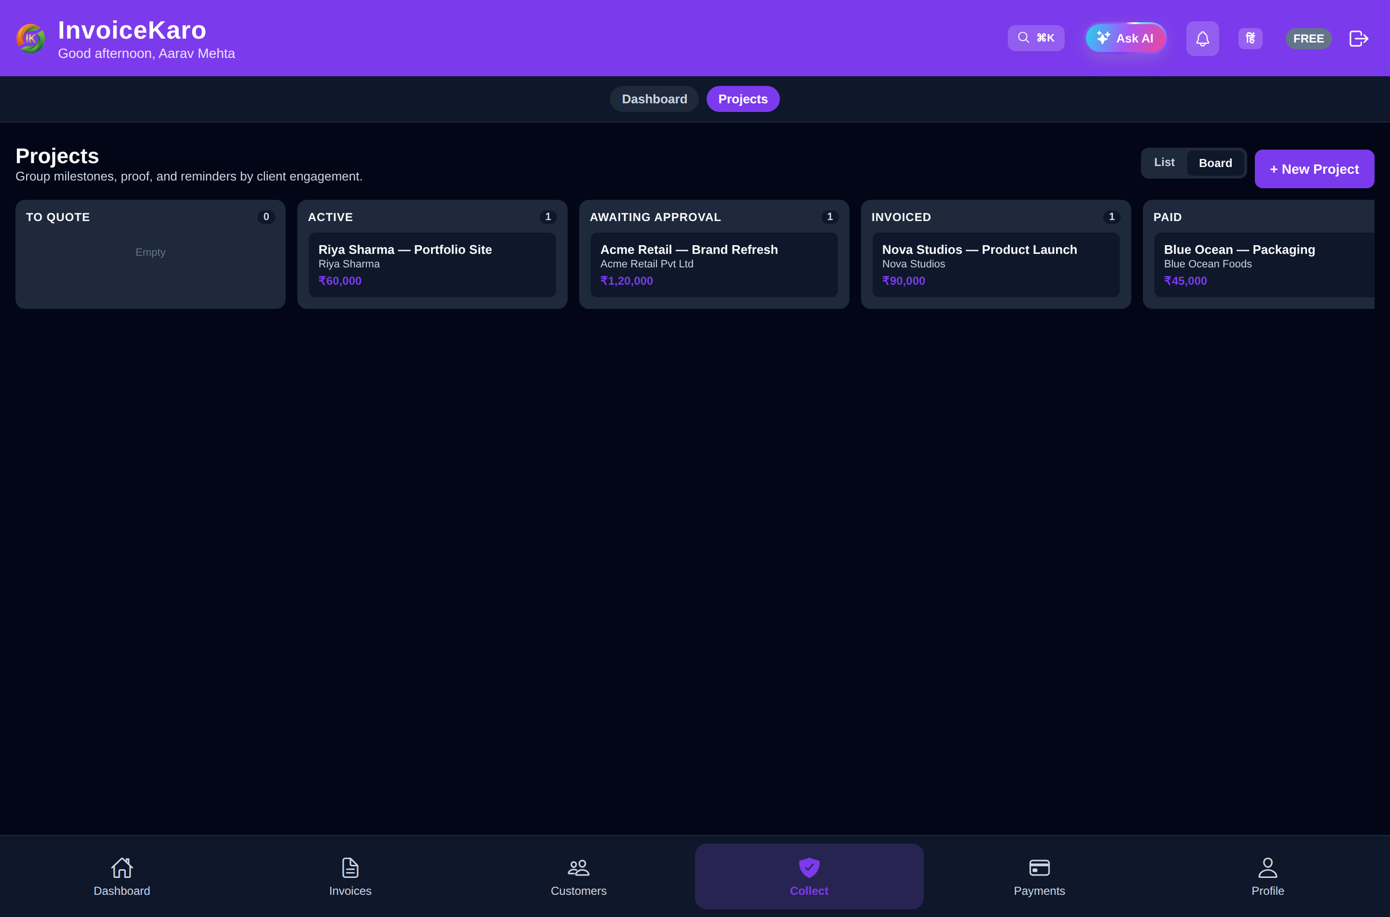Screen dimensions: 1390x917
Task: Click the New Project button
Action: (x=1314, y=169)
